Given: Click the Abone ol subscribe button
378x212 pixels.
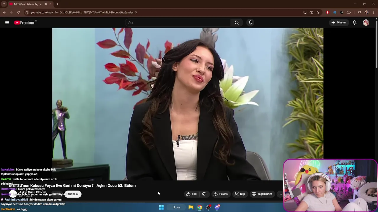Looking at the screenshot, I should point(73,194).
